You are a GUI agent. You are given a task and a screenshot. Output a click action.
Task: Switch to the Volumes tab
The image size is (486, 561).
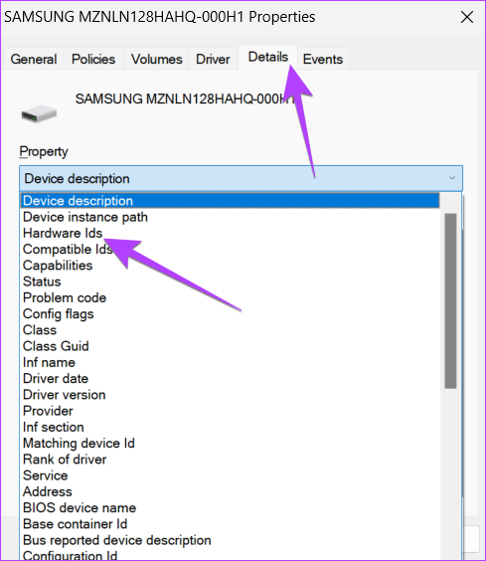[157, 59]
